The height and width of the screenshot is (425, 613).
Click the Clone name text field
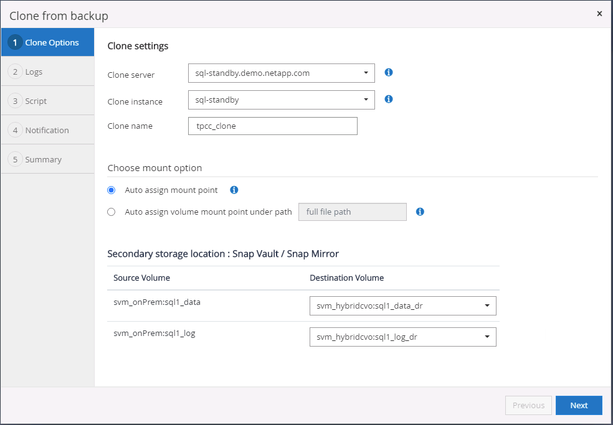[273, 126]
